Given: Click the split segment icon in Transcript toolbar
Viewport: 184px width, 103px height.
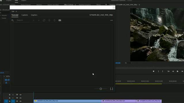Looking at the screenshot, I should coord(49,20).
